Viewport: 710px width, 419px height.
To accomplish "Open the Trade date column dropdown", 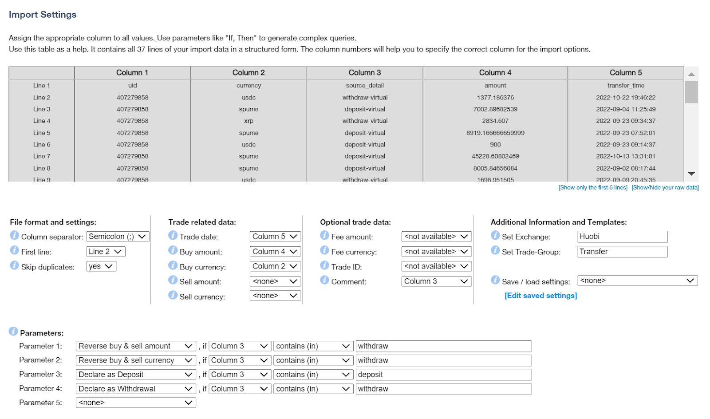I will [x=275, y=237].
